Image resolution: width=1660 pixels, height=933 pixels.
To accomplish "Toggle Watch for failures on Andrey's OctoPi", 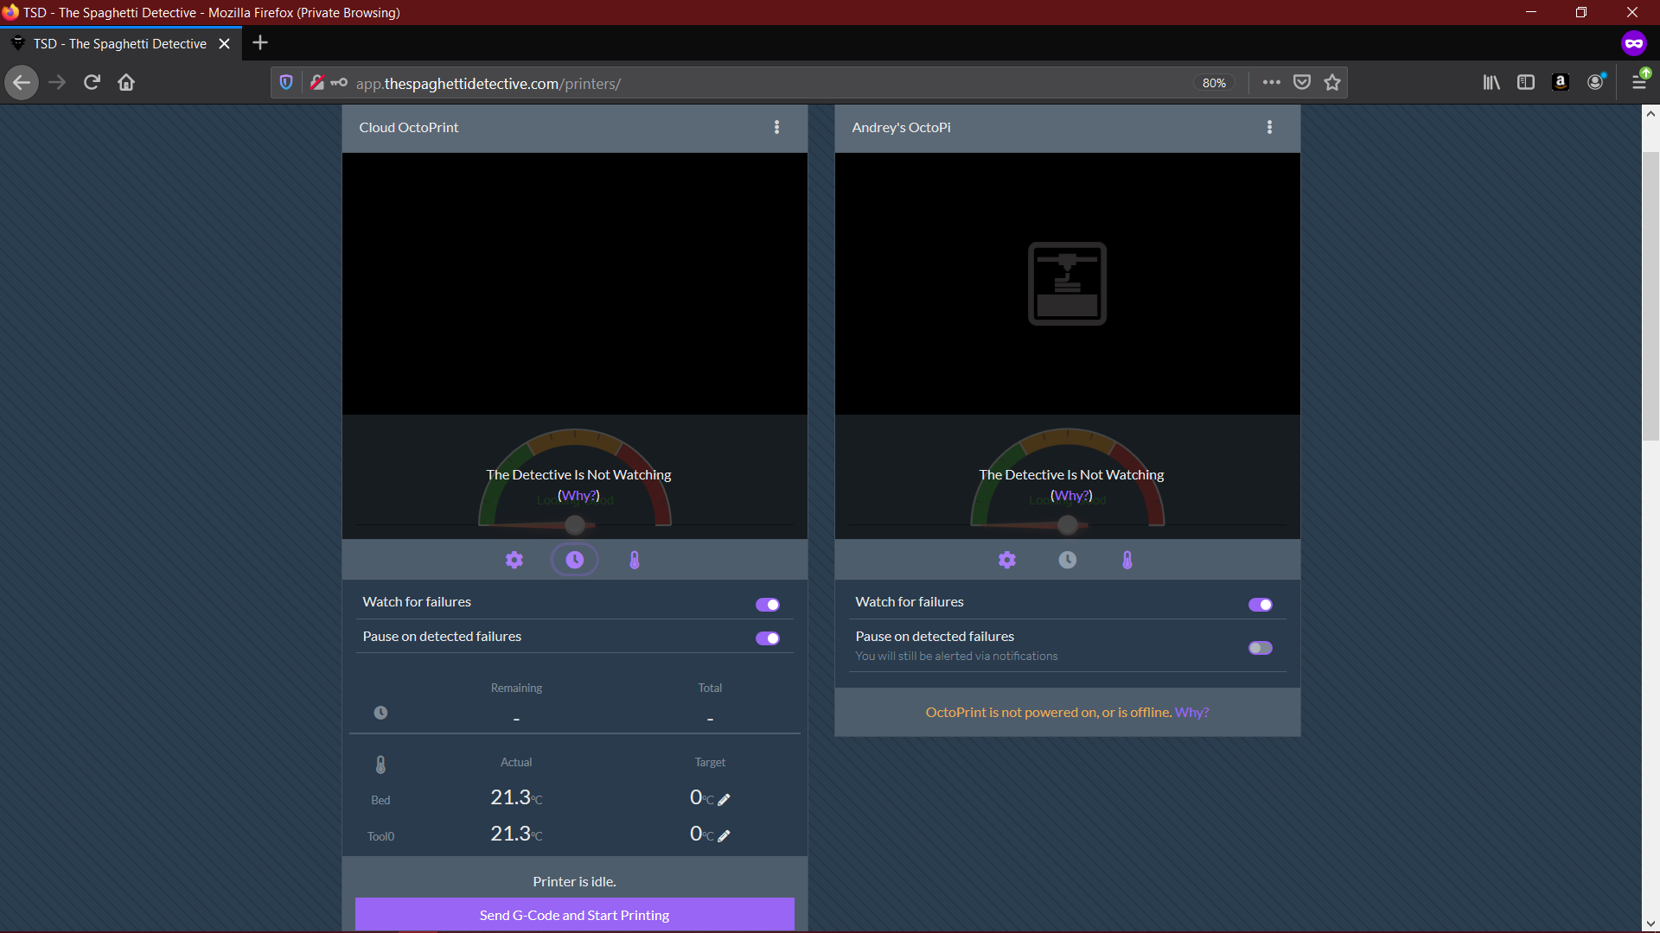I will (x=1260, y=605).
